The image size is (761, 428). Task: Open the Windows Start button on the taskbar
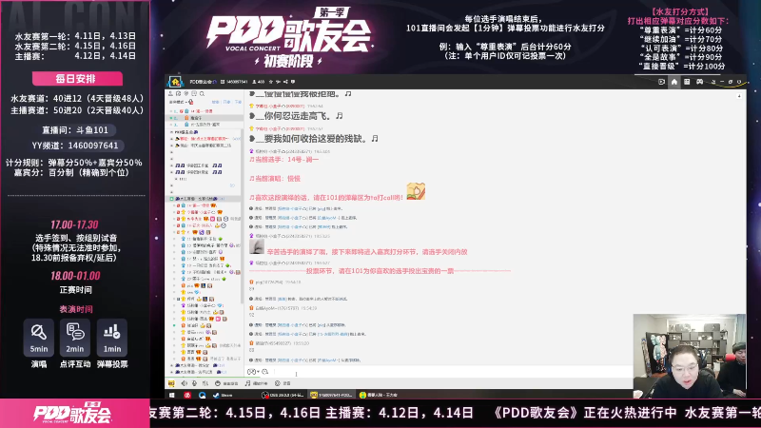pyautogui.click(x=171, y=395)
